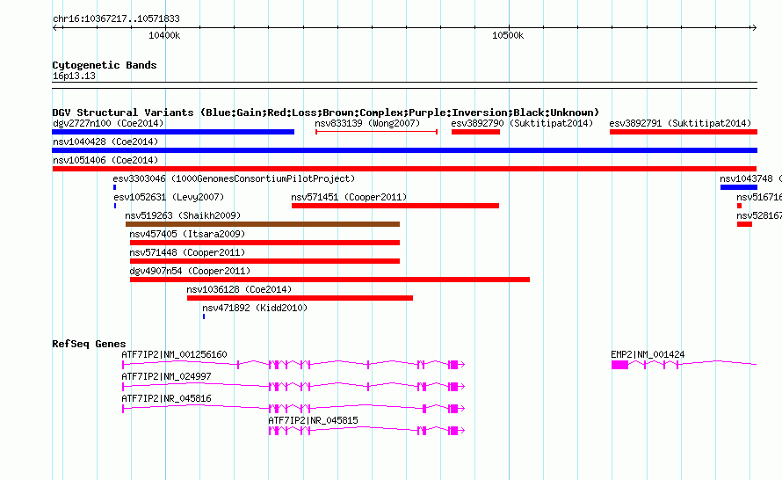782x480 pixels.
Task: Select the RefSeq Genes track title
Action: coord(89,343)
